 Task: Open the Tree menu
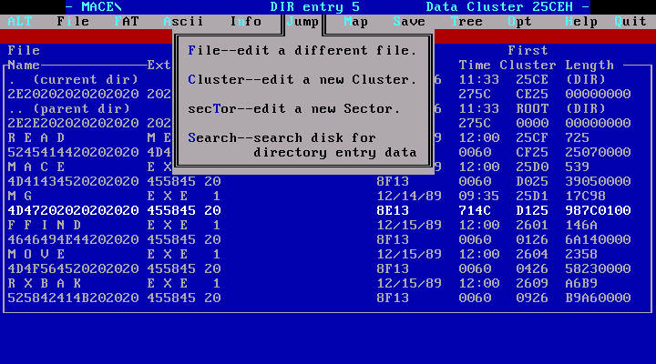pyautogui.click(x=466, y=21)
